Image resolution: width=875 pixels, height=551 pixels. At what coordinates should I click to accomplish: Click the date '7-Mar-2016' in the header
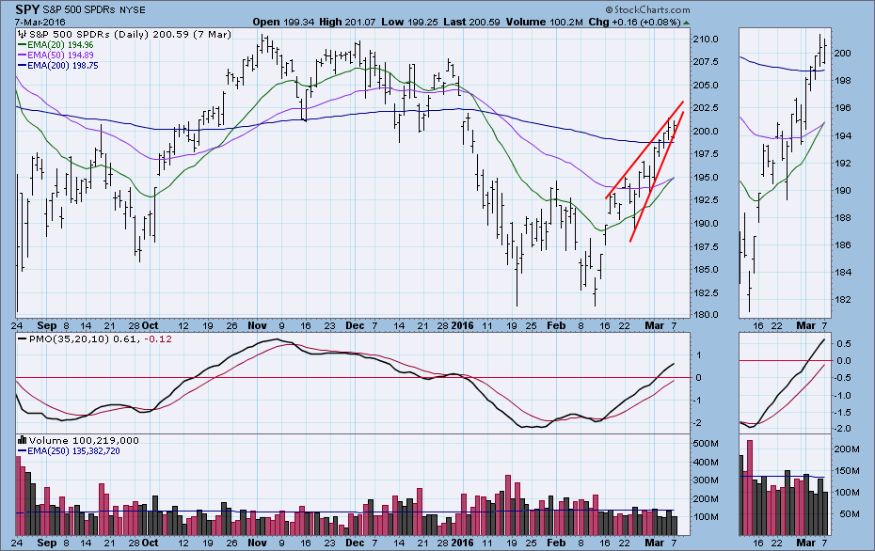click(40, 23)
